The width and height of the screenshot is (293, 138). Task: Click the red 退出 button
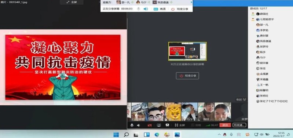[x=225, y=125]
